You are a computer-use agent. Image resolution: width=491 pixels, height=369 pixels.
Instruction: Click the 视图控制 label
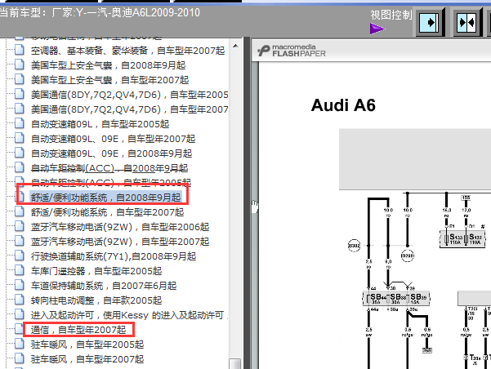pyautogui.click(x=391, y=15)
